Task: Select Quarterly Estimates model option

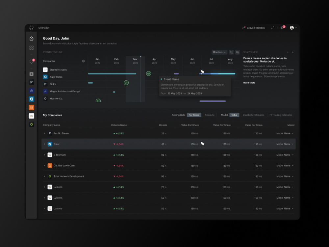Action: 253,115
